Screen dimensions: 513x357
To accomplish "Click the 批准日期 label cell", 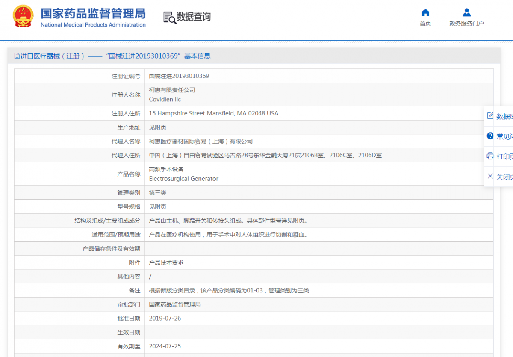I will coord(80,319).
